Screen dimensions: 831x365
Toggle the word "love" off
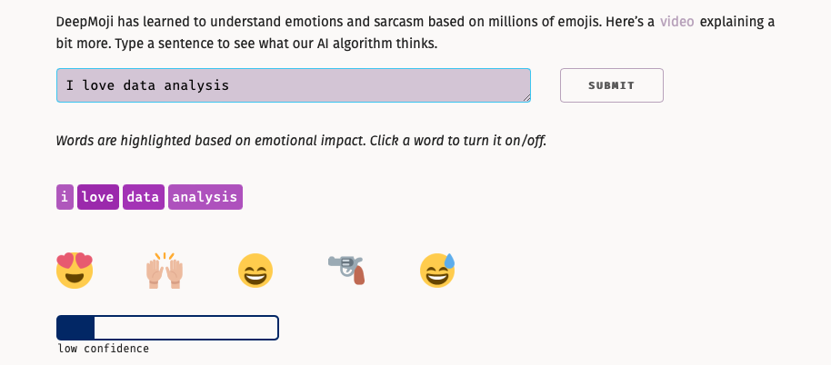click(98, 197)
